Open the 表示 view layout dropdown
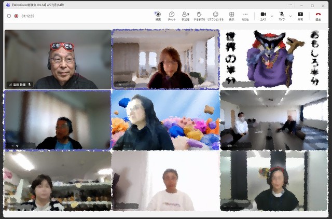The image size is (332, 219). [x=231, y=16]
